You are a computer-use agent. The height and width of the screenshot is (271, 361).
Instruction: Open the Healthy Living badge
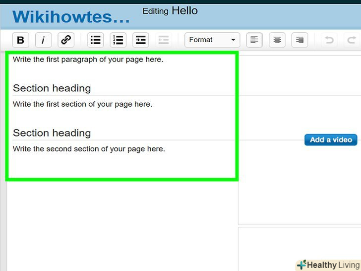(x=329, y=265)
